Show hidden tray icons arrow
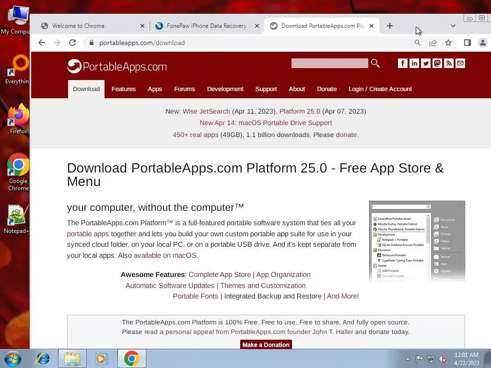491x368 pixels. coord(408,359)
